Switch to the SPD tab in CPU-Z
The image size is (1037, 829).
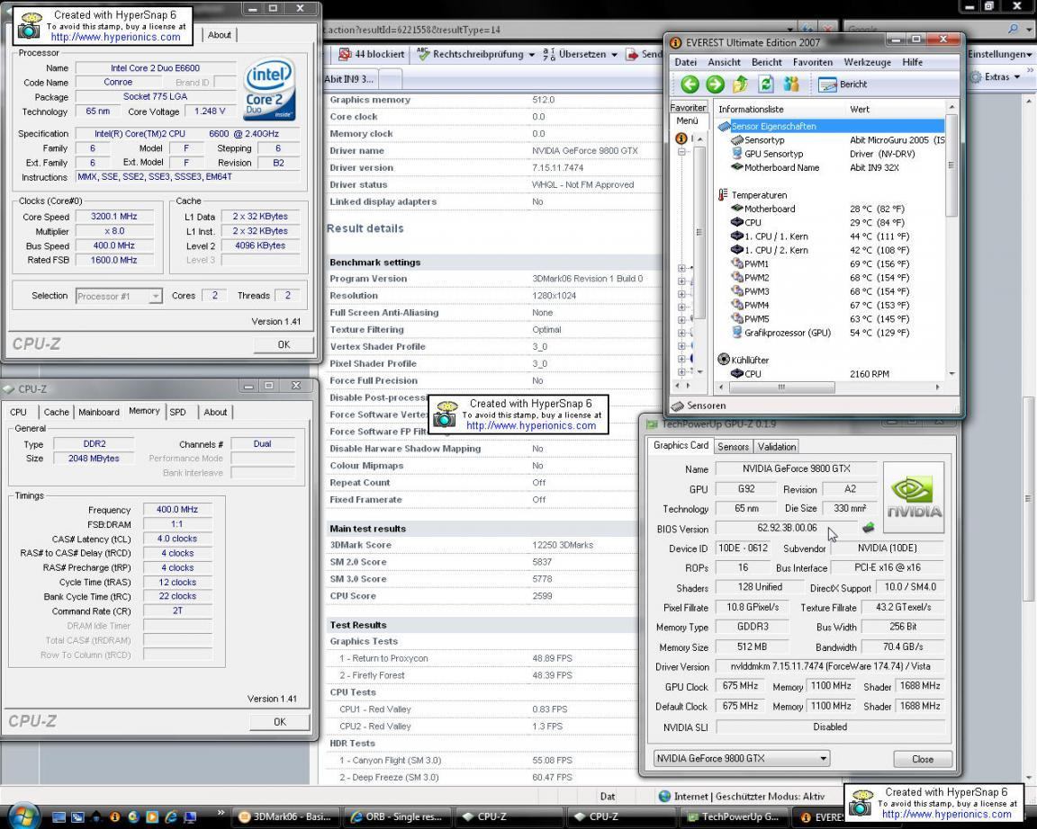177,412
